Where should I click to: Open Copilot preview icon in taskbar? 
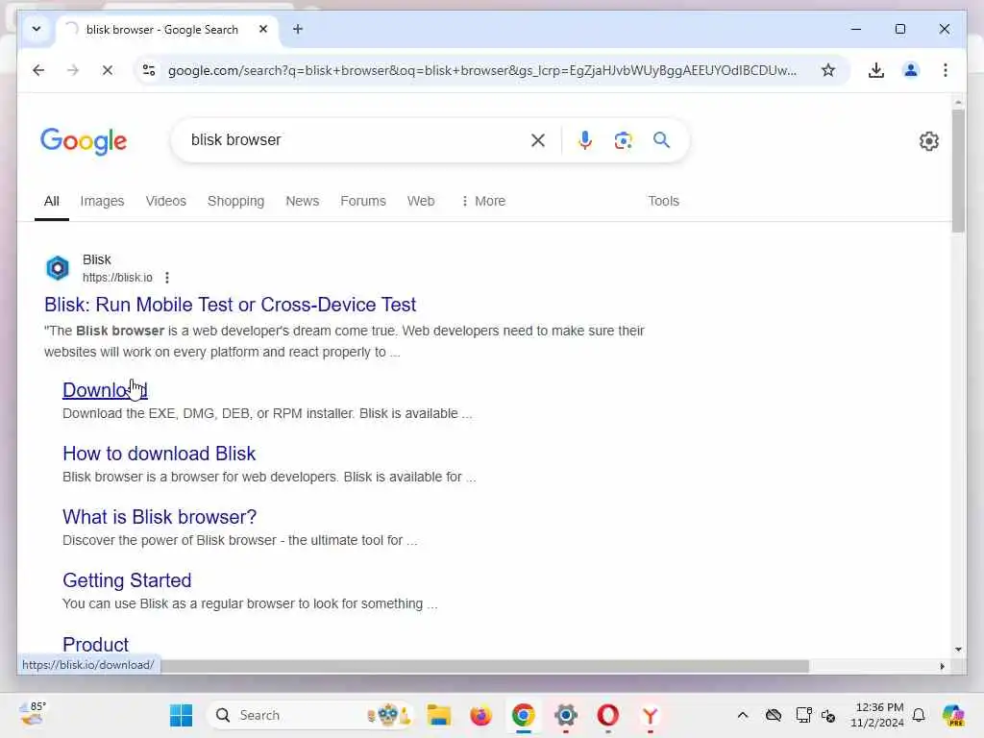pyautogui.click(x=953, y=715)
